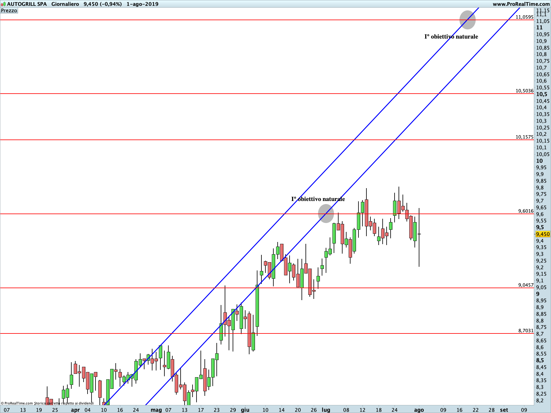
Task: Click the bold 10,5 price axis label
Action: click(542, 94)
